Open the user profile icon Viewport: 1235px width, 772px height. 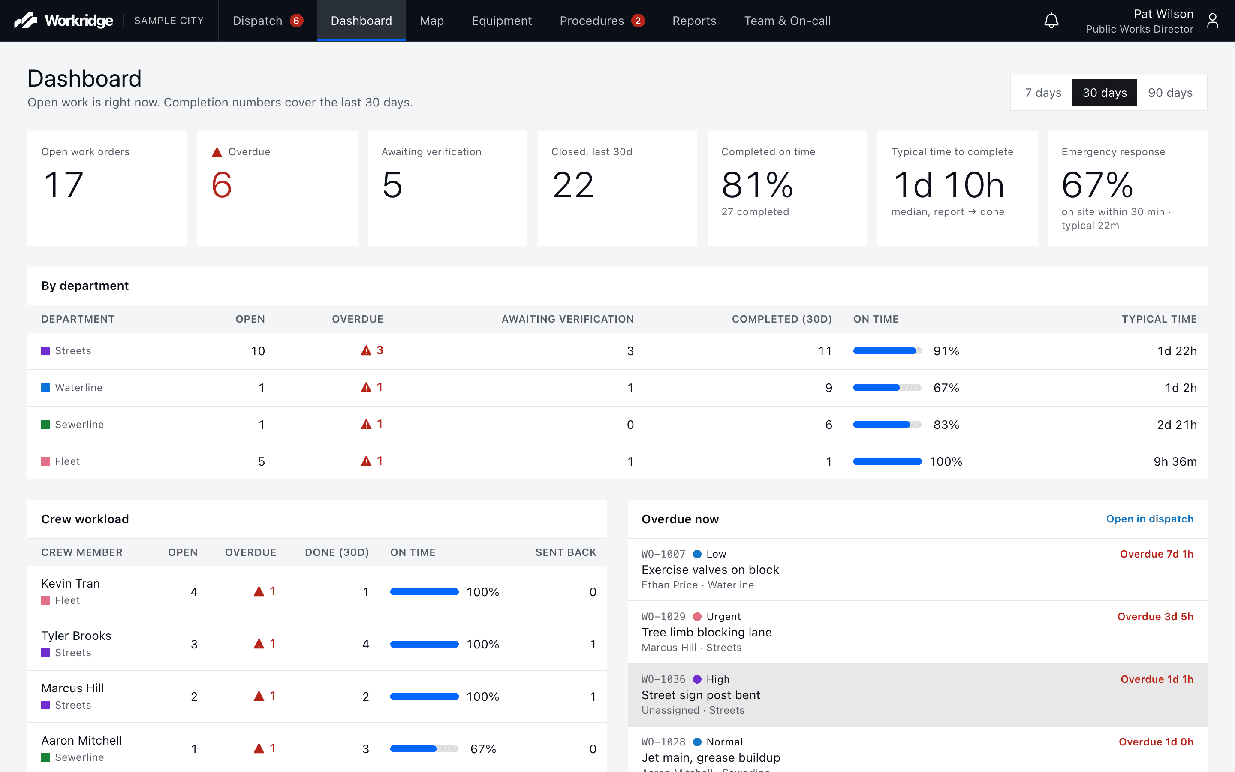(1213, 21)
